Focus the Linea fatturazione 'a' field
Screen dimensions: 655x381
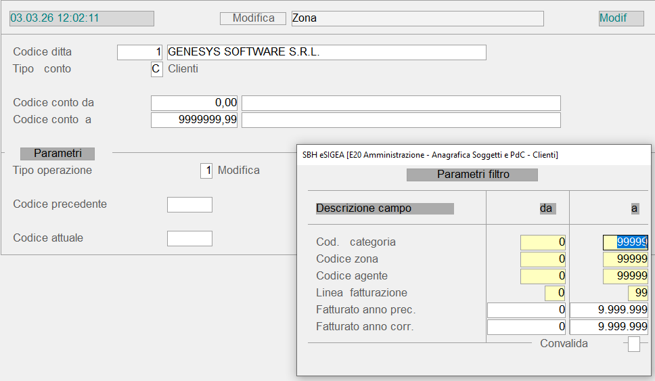[637, 293]
